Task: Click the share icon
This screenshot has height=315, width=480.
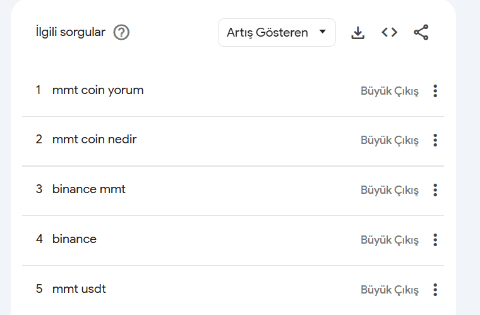Action: point(421,32)
